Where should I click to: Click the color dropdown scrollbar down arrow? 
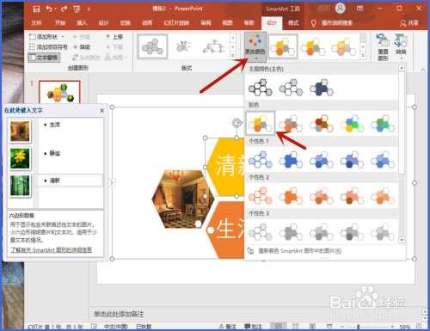402,240
